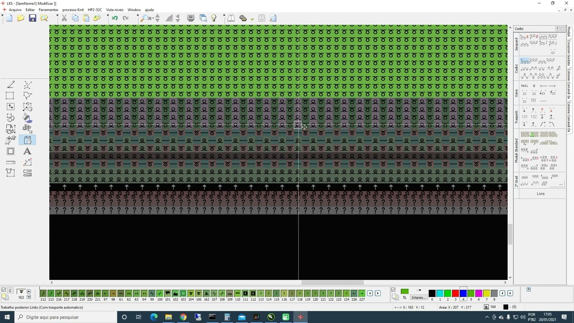574x323 pixels.
Task: Click the Livre button in Codici panel
Action: click(540, 194)
